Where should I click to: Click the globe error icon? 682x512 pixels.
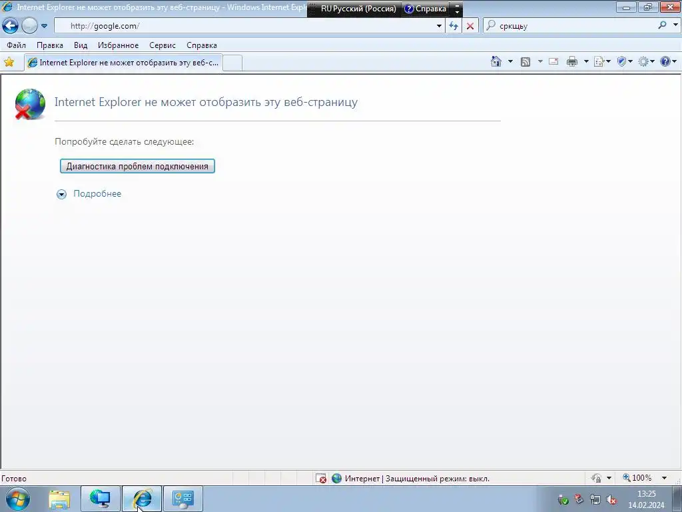coord(29,104)
